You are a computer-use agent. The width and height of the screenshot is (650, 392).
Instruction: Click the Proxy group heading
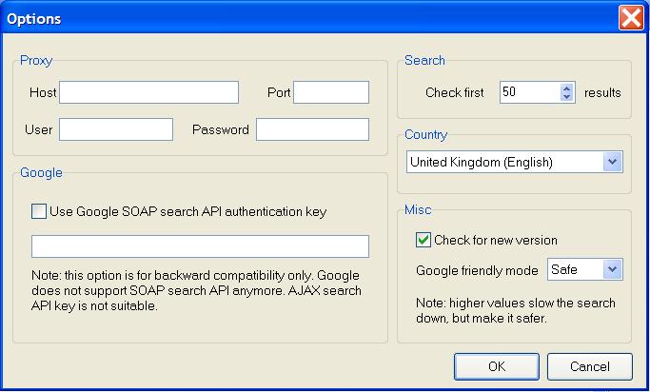pos(35,61)
